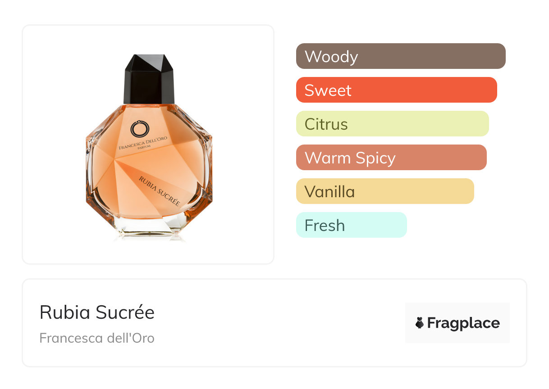This screenshot has width=549, height=389.
Task: Click the Woody accord bar
Action: [x=400, y=56]
